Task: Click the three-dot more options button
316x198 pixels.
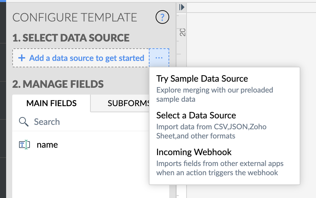Action: (x=159, y=58)
